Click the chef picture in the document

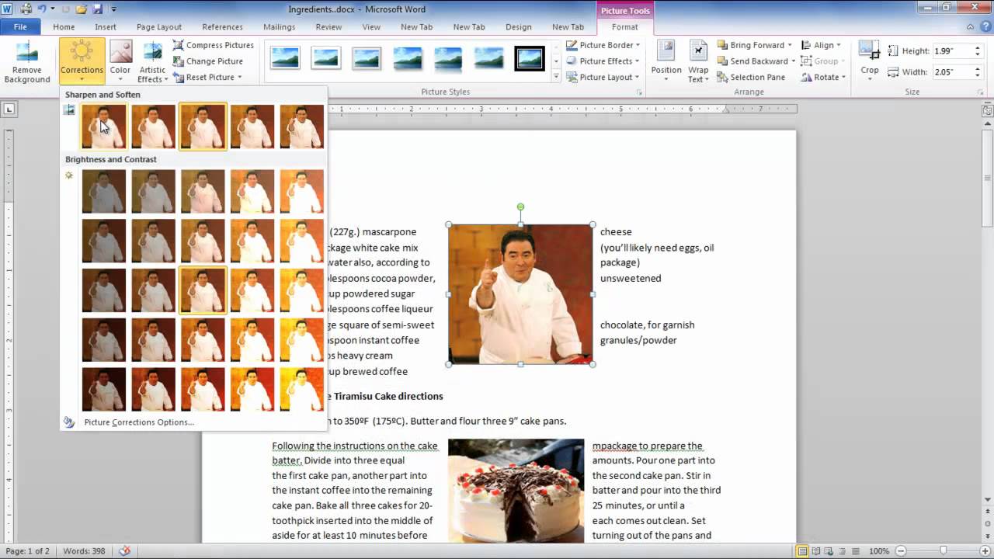click(520, 294)
